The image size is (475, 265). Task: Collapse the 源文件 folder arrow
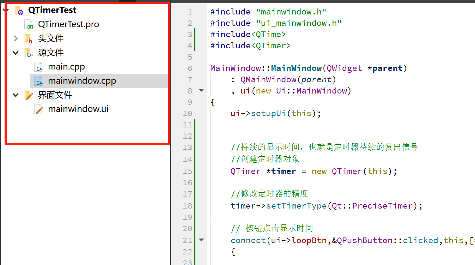coord(16,53)
